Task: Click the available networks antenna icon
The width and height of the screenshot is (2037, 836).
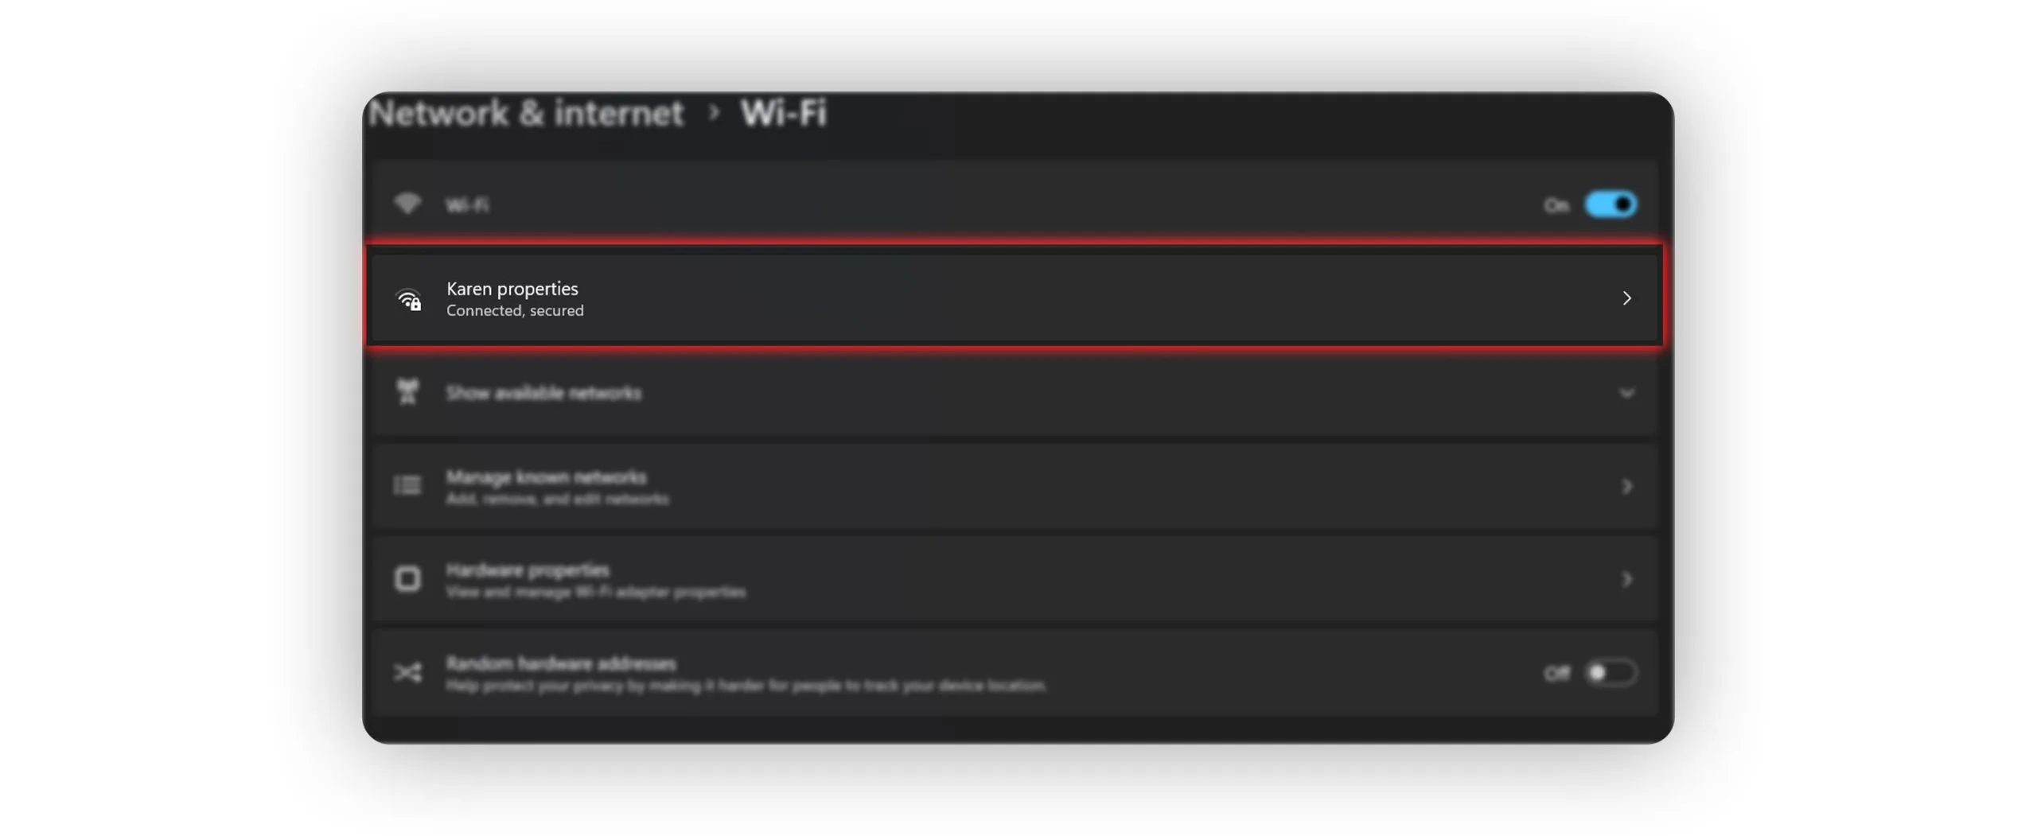Action: point(407,391)
